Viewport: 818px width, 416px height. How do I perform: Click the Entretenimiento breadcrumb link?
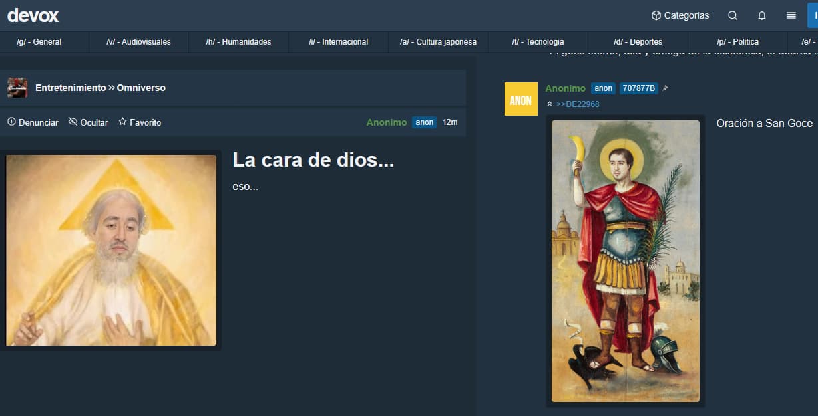pos(71,88)
